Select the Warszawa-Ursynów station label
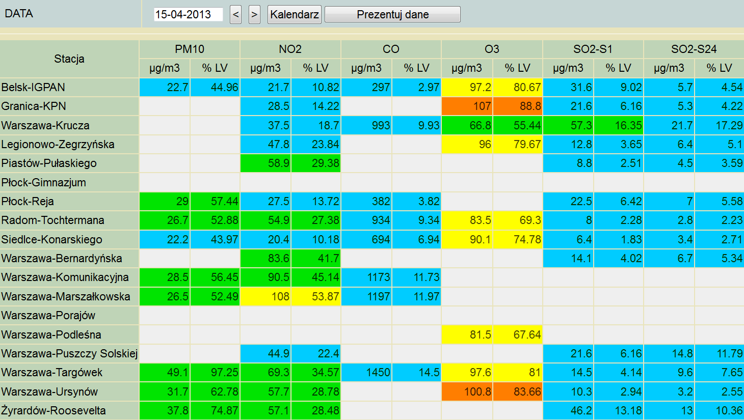The width and height of the screenshot is (744, 420). click(x=69, y=391)
